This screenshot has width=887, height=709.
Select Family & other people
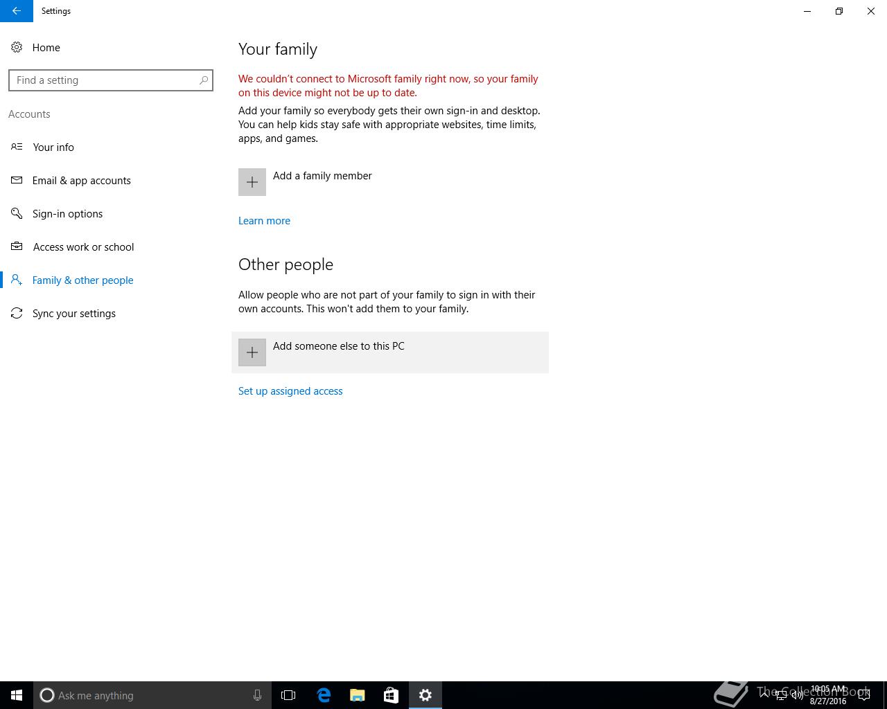click(x=83, y=280)
